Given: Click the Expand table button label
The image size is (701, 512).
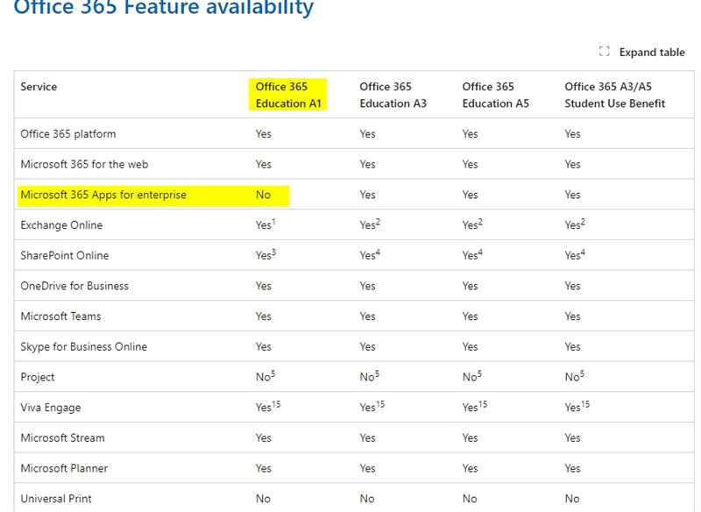Looking at the screenshot, I should click(x=652, y=53).
